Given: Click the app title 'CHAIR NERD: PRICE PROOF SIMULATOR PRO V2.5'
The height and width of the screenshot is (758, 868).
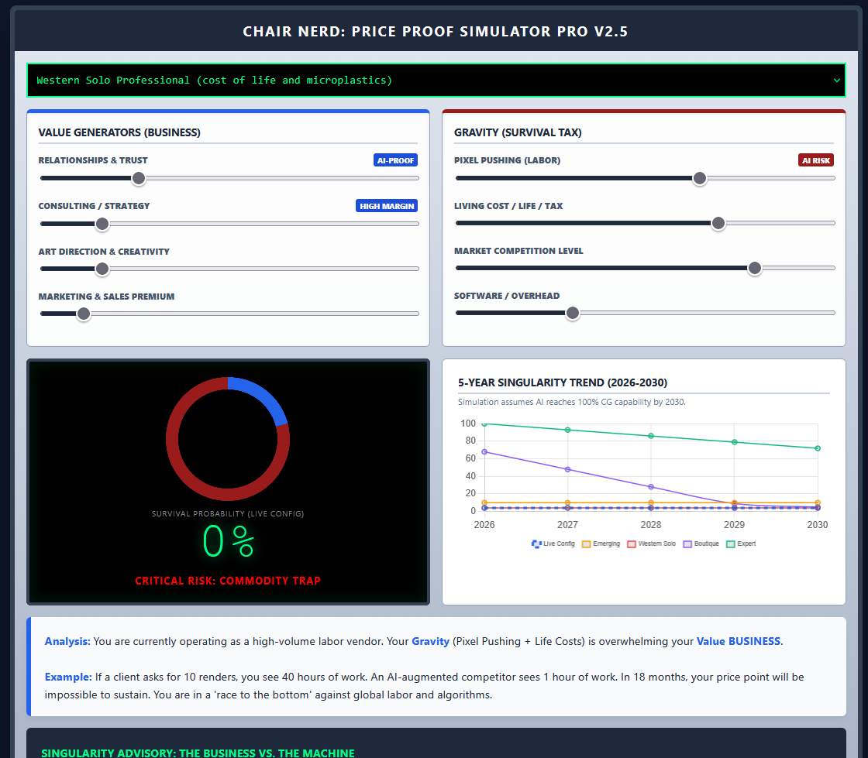Looking at the screenshot, I should point(435,32).
